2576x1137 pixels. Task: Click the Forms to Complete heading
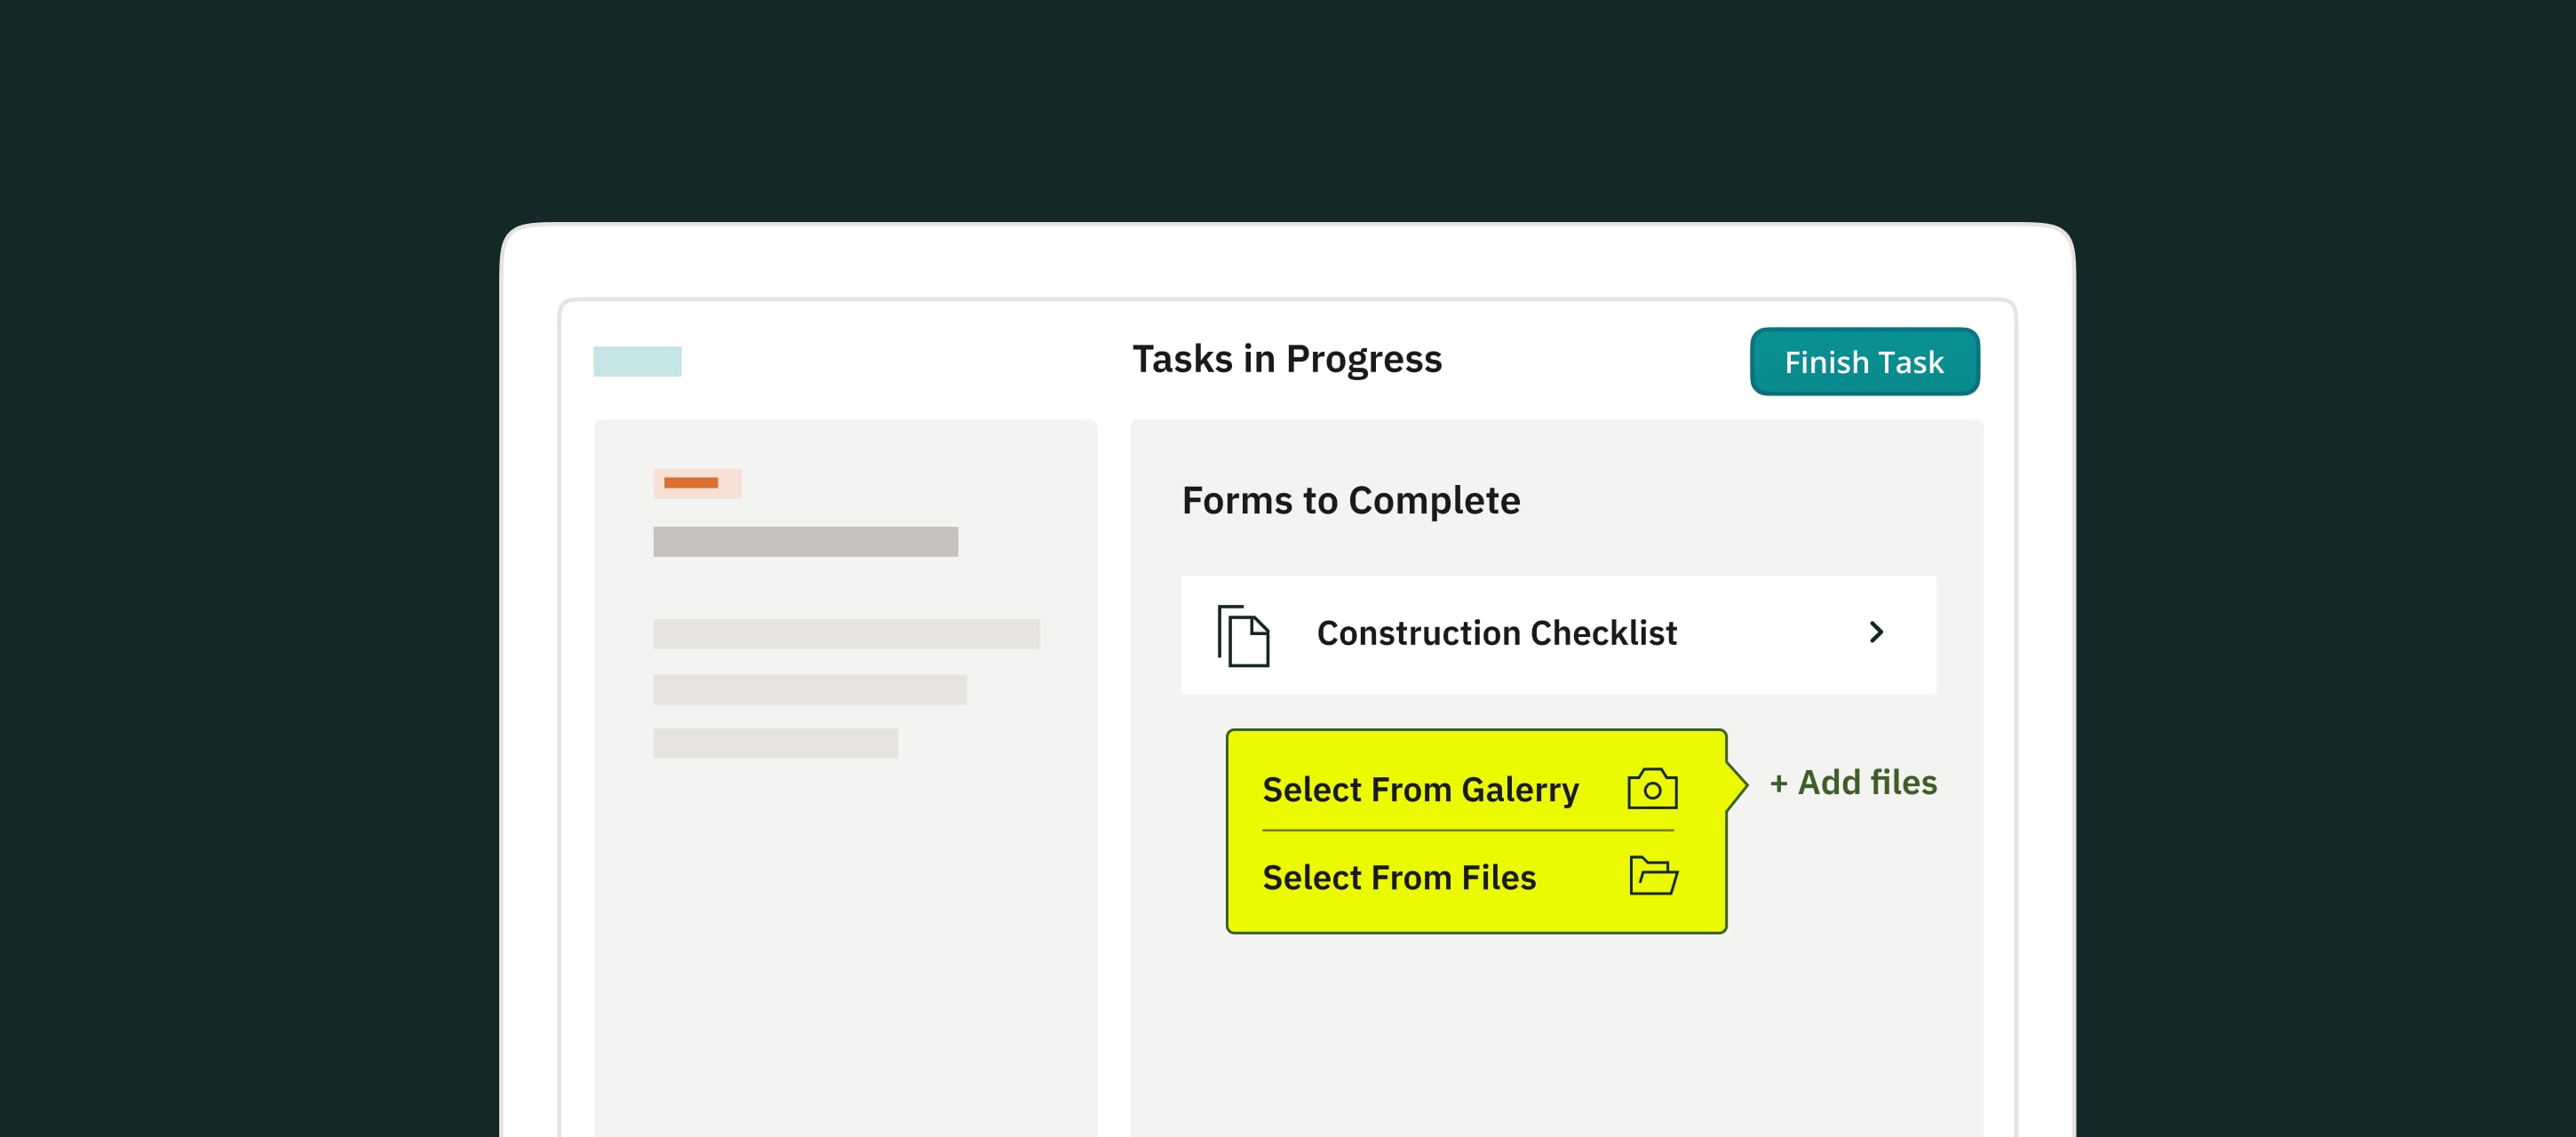1350,500
